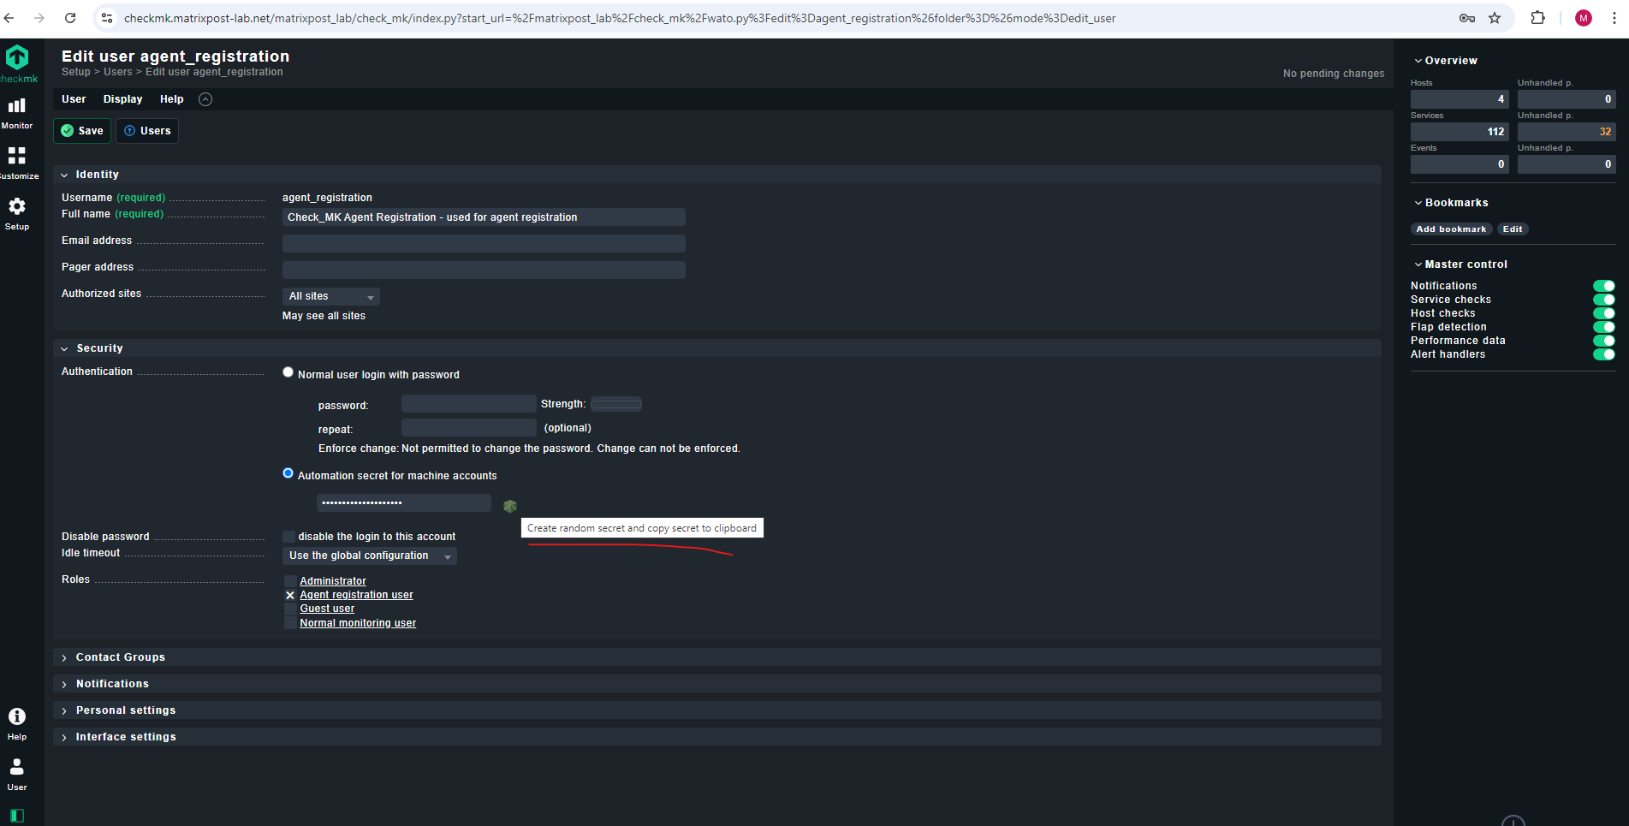This screenshot has width=1629, height=826.
Task: Check the Administrator role checkbox
Action: point(290,580)
